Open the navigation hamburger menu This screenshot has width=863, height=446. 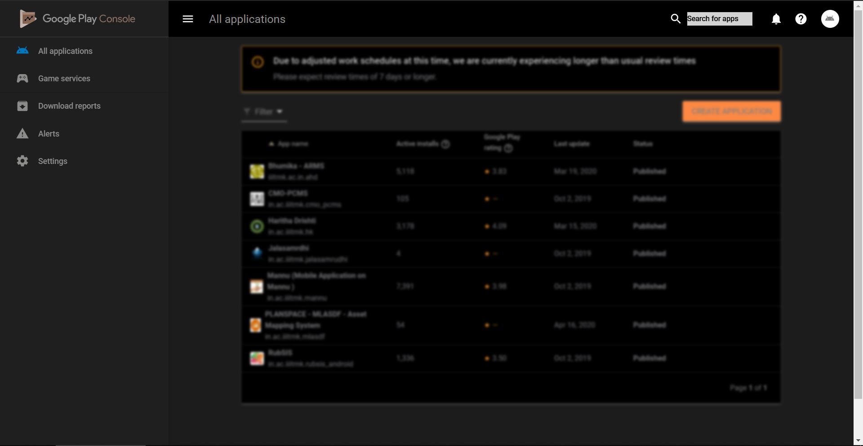click(x=187, y=19)
